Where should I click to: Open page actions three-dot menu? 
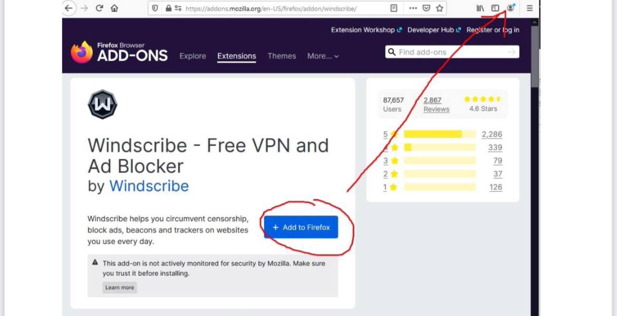point(413,8)
